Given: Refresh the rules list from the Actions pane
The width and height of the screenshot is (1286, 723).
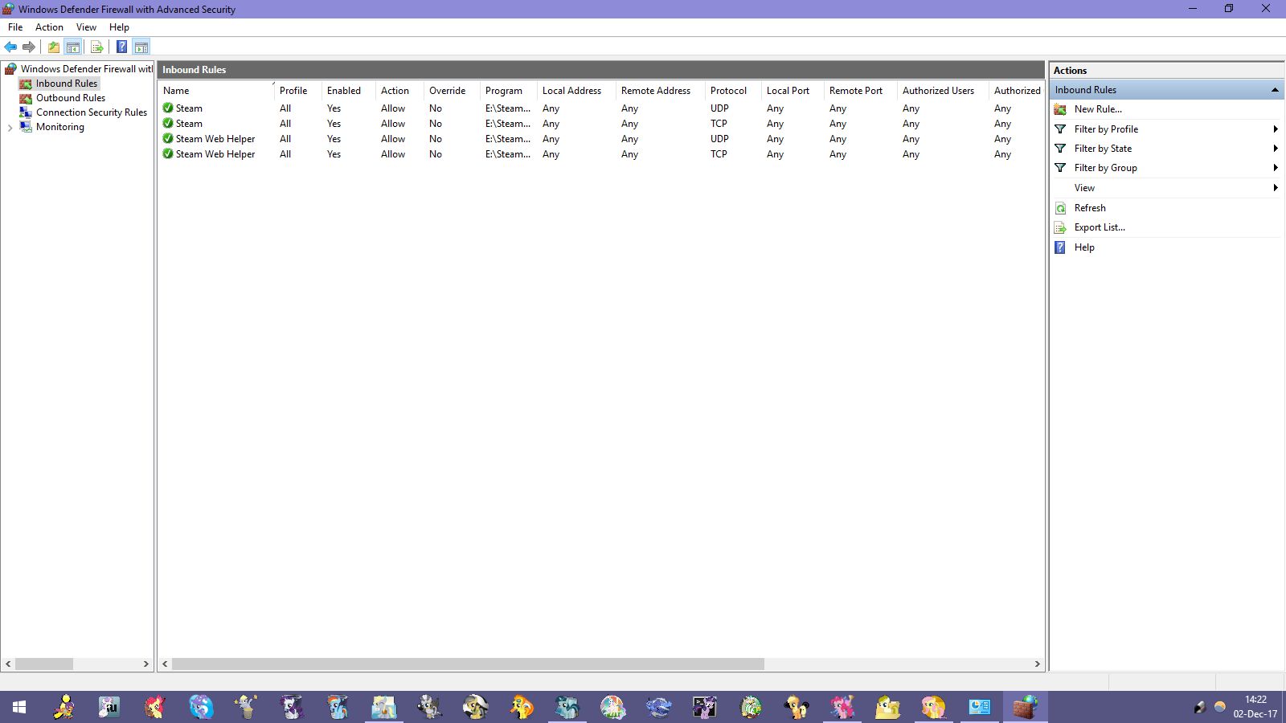Looking at the screenshot, I should tap(1090, 207).
